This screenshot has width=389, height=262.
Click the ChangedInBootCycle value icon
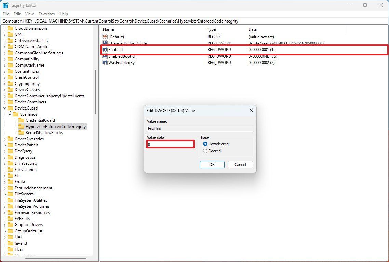pos(105,43)
